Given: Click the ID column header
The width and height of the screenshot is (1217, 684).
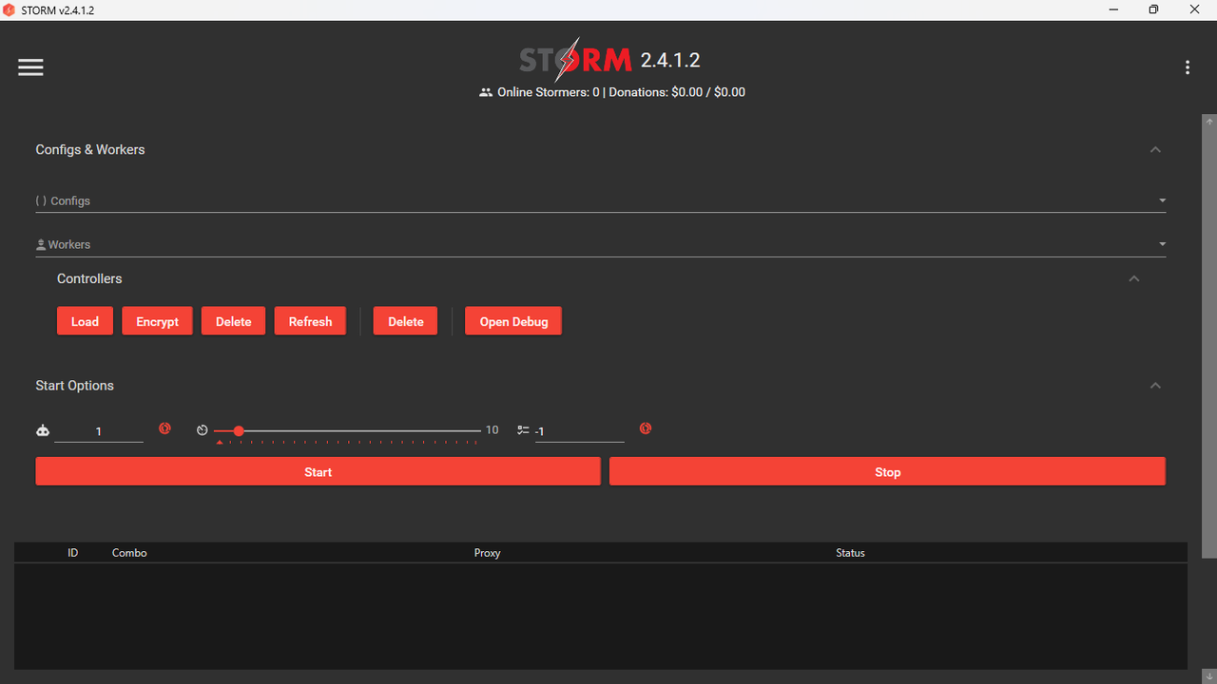Looking at the screenshot, I should [72, 553].
